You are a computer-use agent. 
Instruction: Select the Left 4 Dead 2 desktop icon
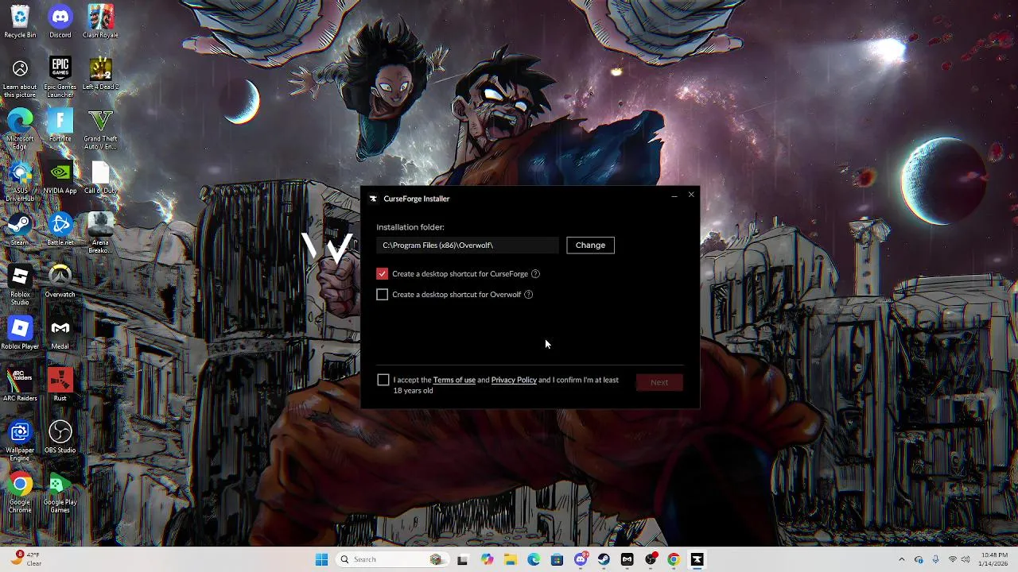(100, 74)
